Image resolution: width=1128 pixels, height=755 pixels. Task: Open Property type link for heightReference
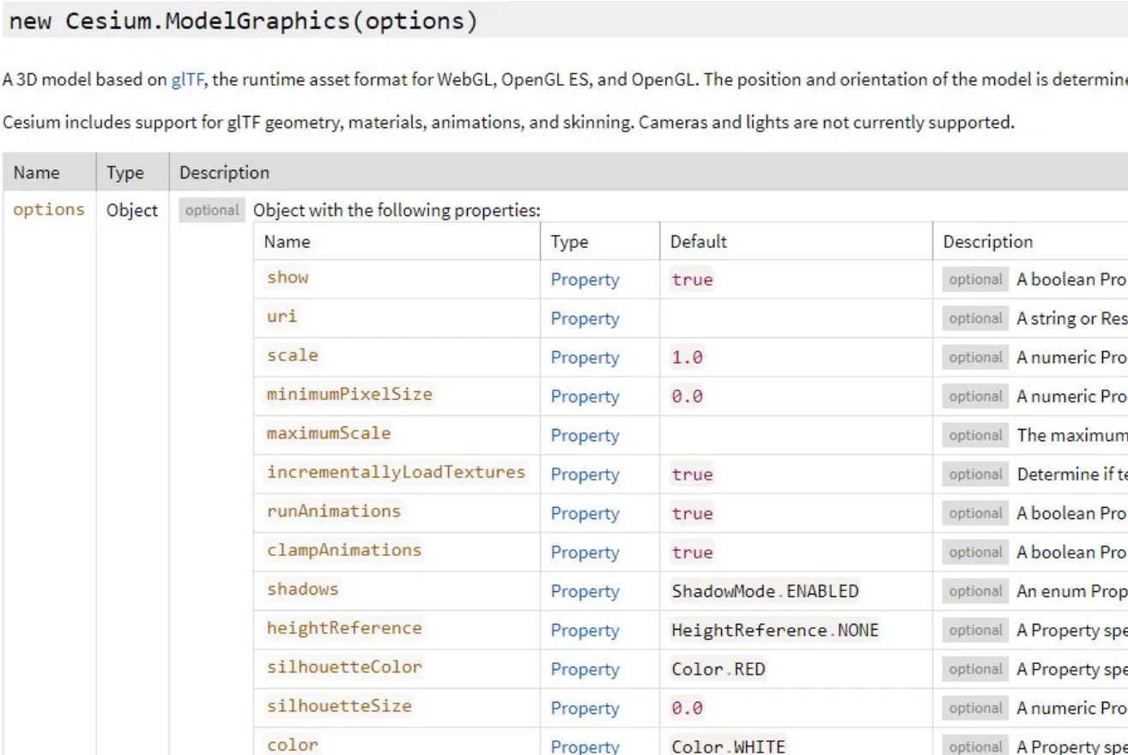tap(585, 631)
